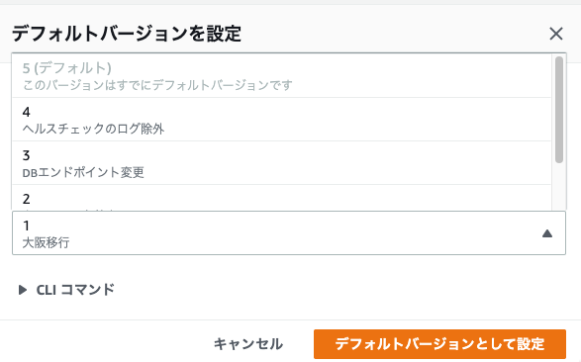Collapse the version dropdown arrow

point(547,233)
